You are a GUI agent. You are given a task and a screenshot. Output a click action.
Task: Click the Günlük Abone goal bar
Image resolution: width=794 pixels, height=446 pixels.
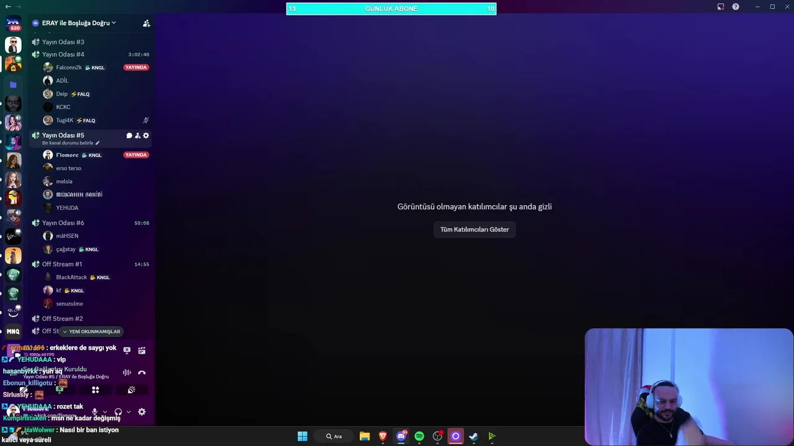point(391,9)
